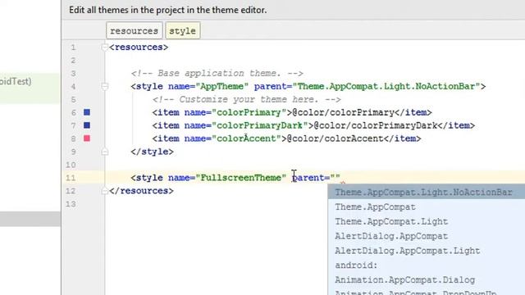
Task: Choose Theme.AppCompat from completion list
Action: [x=427, y=207]
